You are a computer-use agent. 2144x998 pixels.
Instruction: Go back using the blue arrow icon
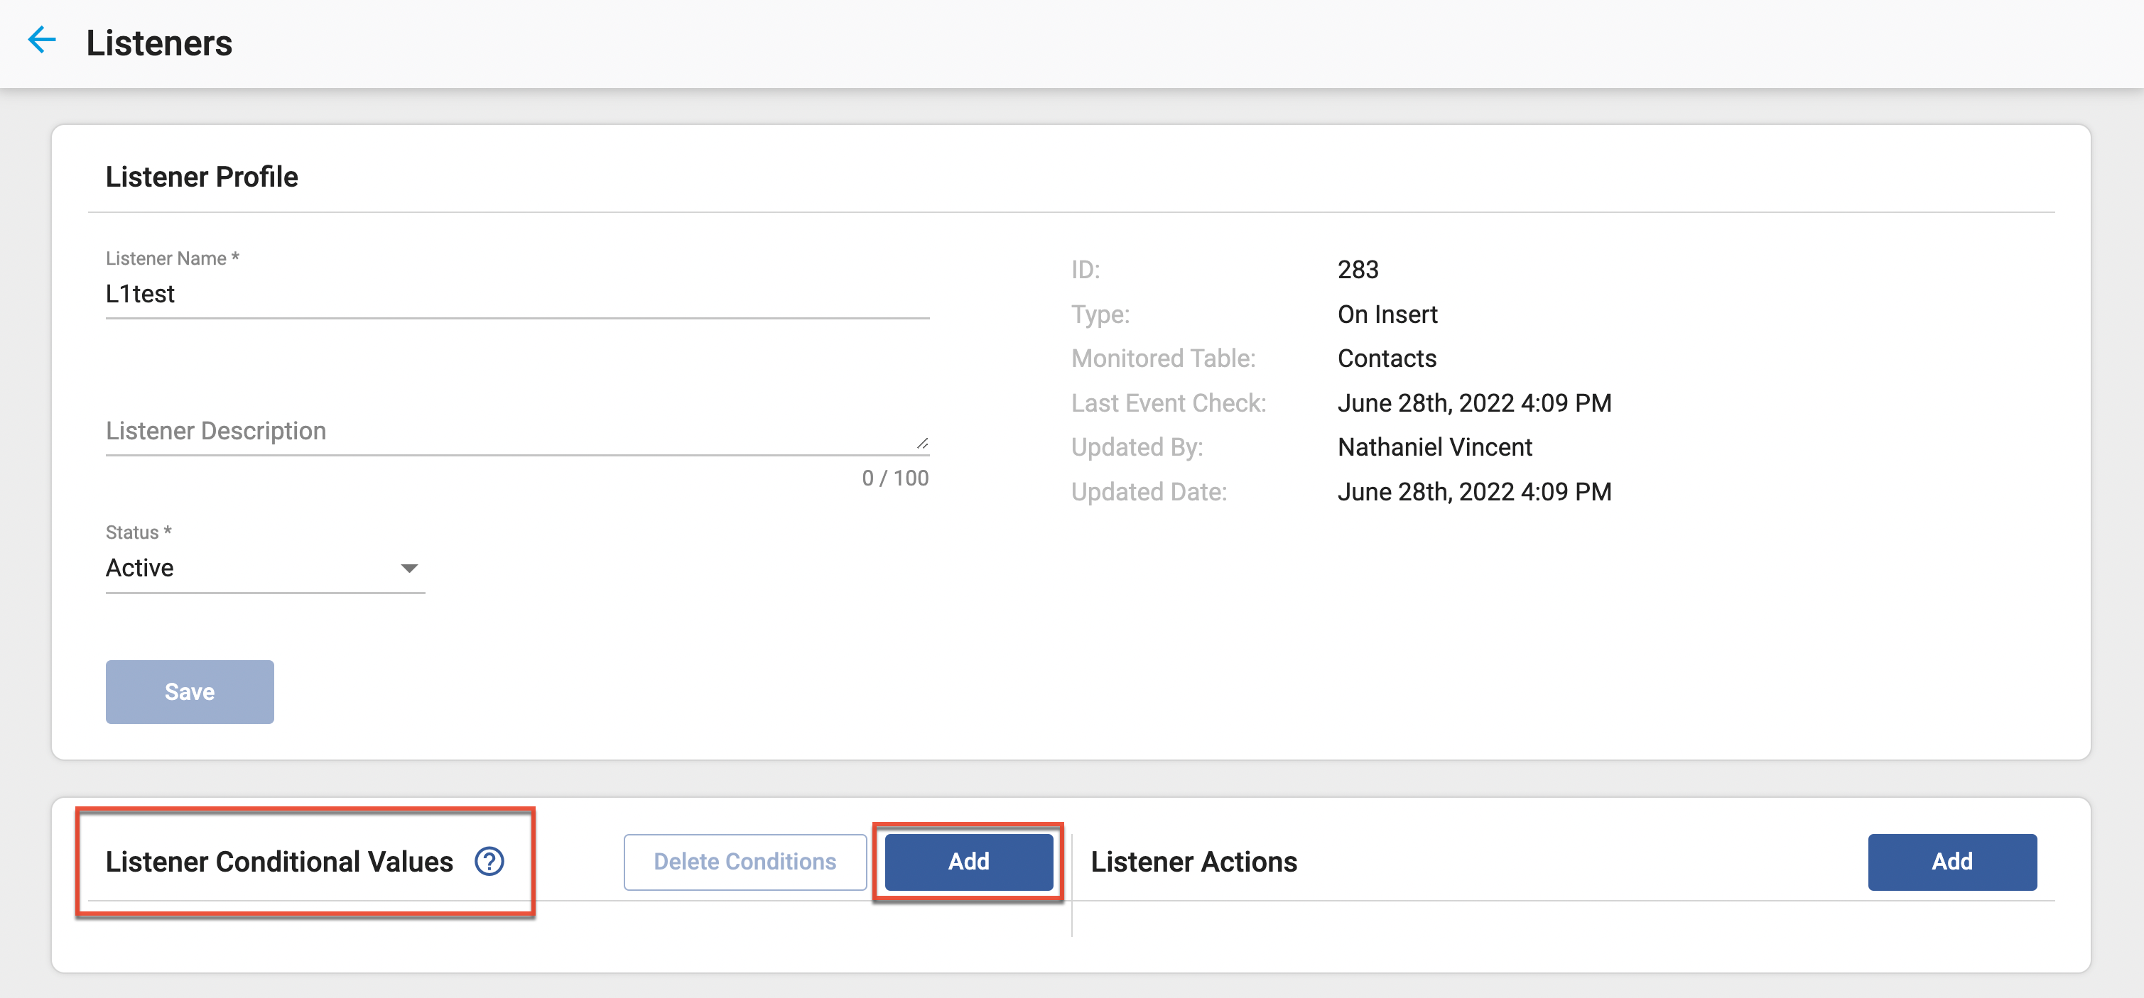[42, 39]
